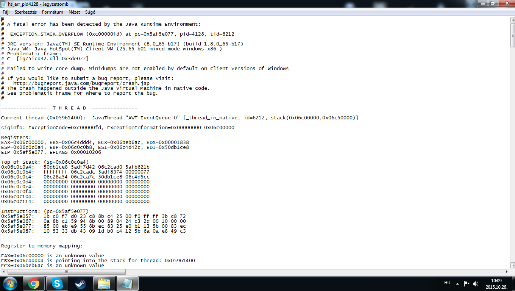
Task: Click the 'EBX=0x06c4ddd4 is pointing into the stack' line
Action: point(98,261)
